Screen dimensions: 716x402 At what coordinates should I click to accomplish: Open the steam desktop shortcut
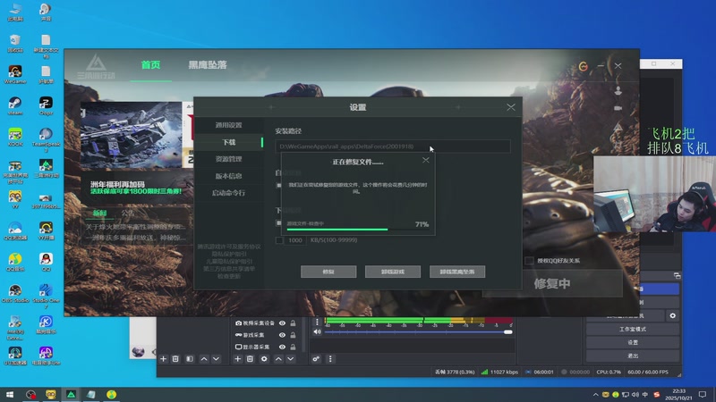click(x=15, y=105)
